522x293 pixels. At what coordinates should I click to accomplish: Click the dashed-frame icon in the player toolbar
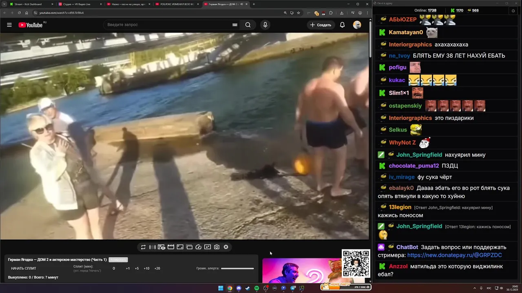click(x=189, y=247)
